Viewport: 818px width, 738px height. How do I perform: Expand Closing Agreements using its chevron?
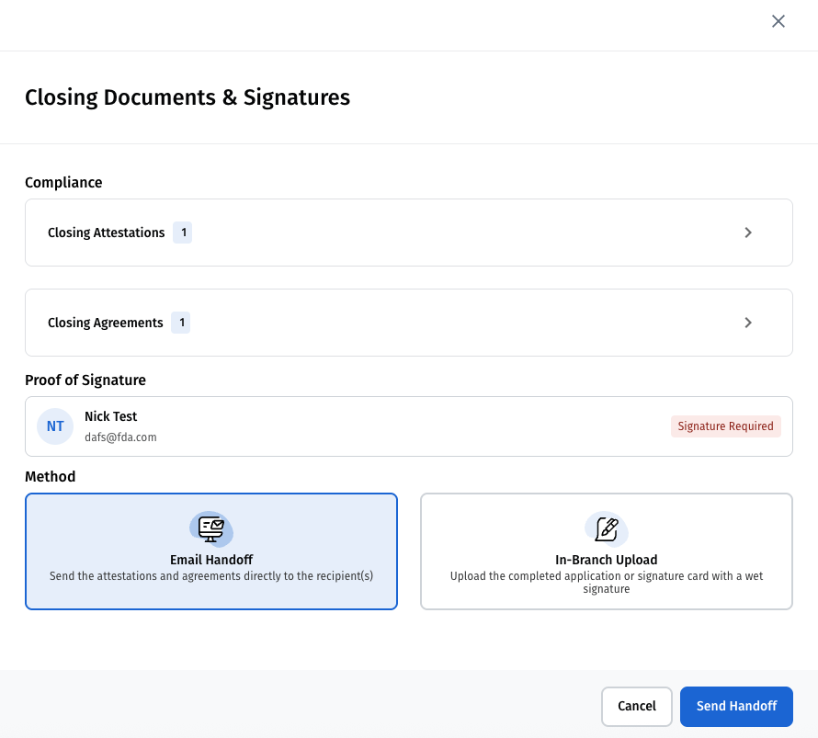point(748,323)
